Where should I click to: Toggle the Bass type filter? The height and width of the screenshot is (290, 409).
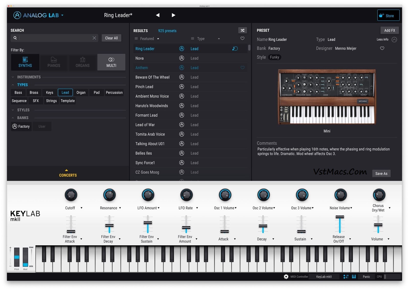click(18, 92)
